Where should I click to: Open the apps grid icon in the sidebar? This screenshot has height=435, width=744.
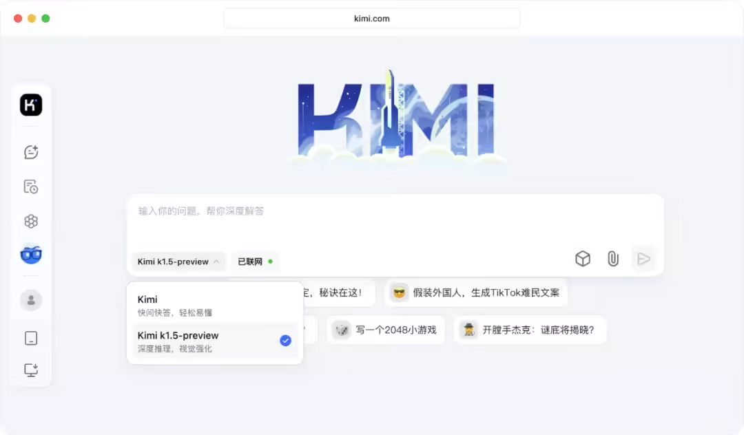pyautogui.click(x=30, y=221)
